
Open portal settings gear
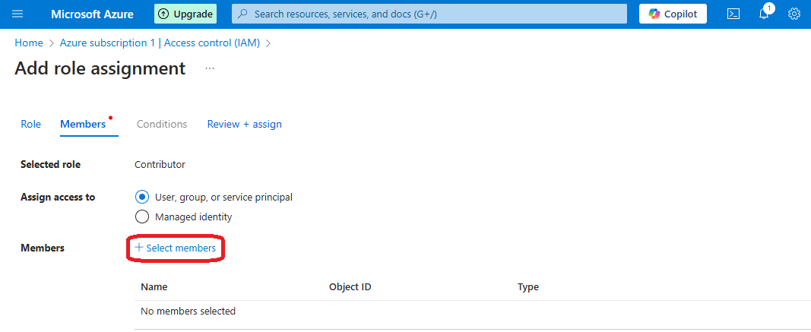pyautogui.click(x=794, y=14)
